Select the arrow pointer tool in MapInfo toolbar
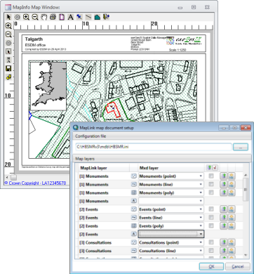The image size is (254, 274). coord(8,17)
